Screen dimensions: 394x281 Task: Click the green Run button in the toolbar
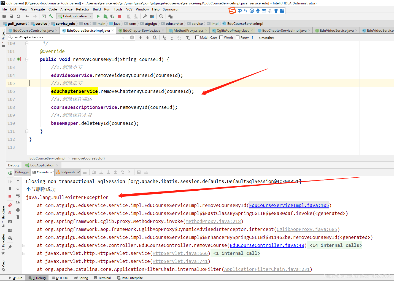[x=98, y=16]
